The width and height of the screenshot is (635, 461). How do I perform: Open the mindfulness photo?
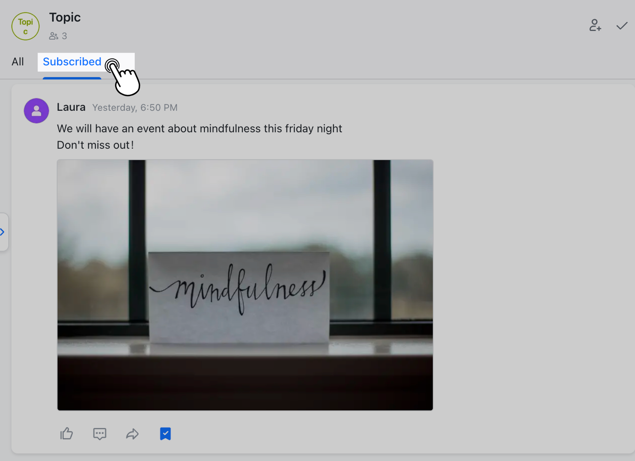tap(245, 285)
